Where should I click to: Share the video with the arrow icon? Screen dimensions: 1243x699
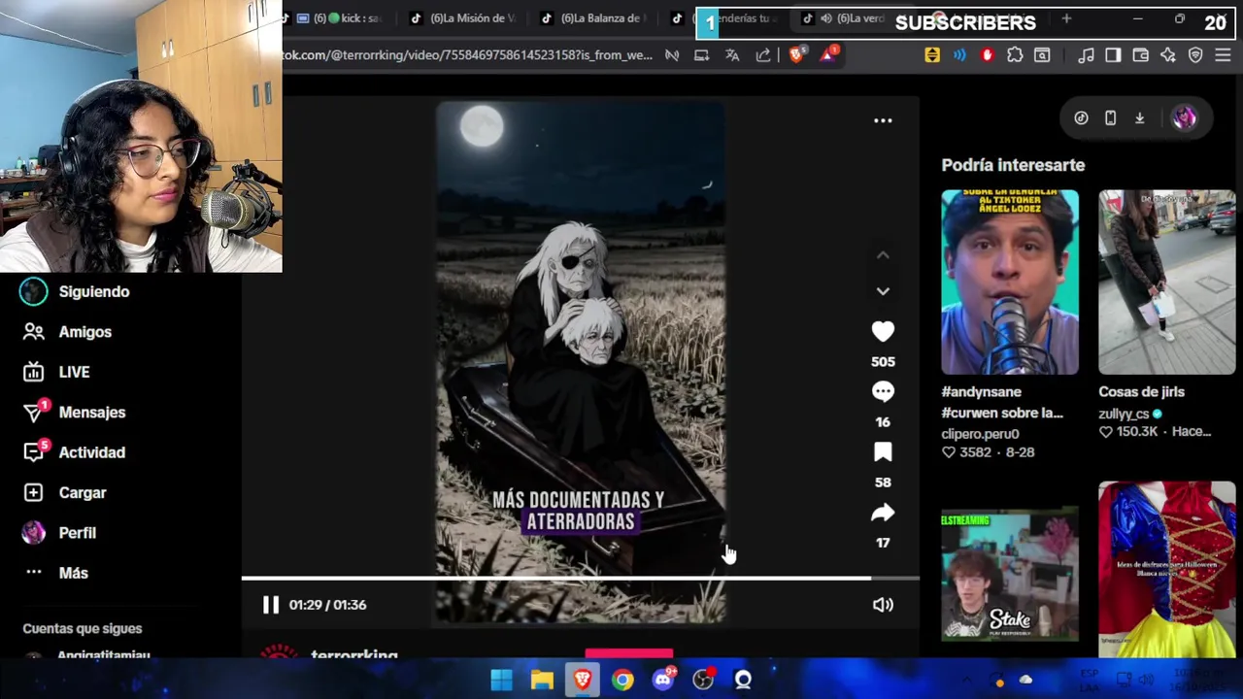(883, 513)
